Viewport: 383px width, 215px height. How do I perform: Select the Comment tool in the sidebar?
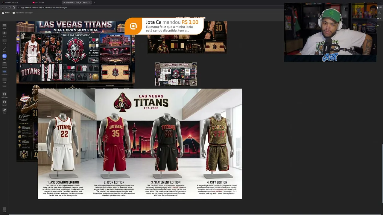4,72
